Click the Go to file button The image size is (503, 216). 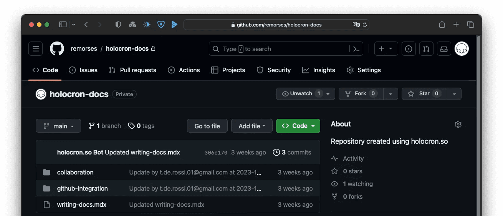click(x=207, y=126)
